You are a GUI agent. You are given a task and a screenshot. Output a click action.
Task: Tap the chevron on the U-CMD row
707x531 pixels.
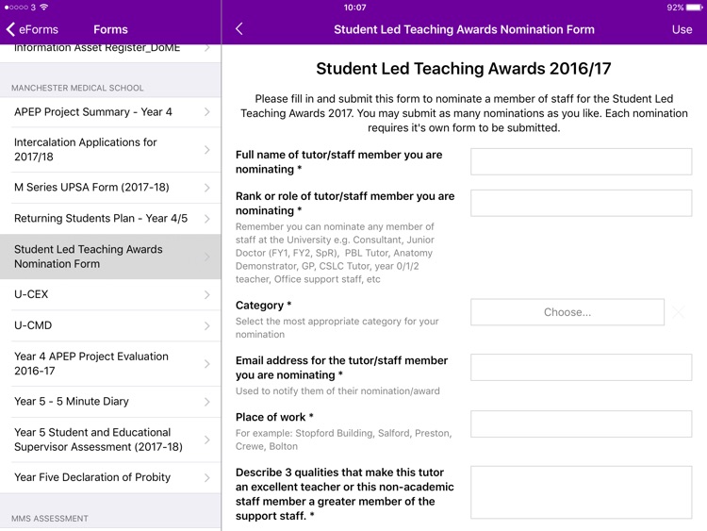(x=207, y=325)
